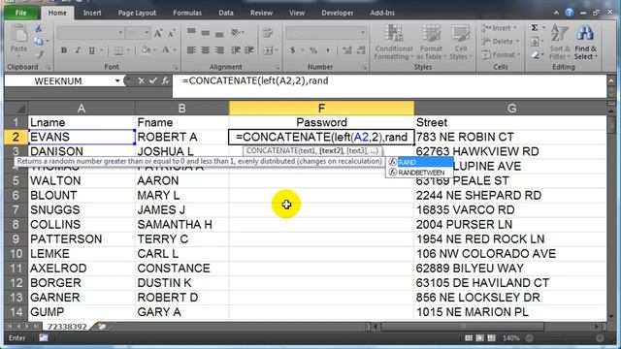Click the Decrease Font Size icon
Image resolution: width=621 pixels, height=349 pixels.
click(x=172, y=33)
